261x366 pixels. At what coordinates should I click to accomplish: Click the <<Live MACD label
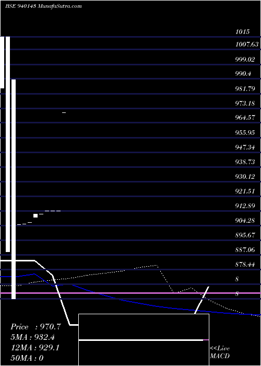(220, 352)
